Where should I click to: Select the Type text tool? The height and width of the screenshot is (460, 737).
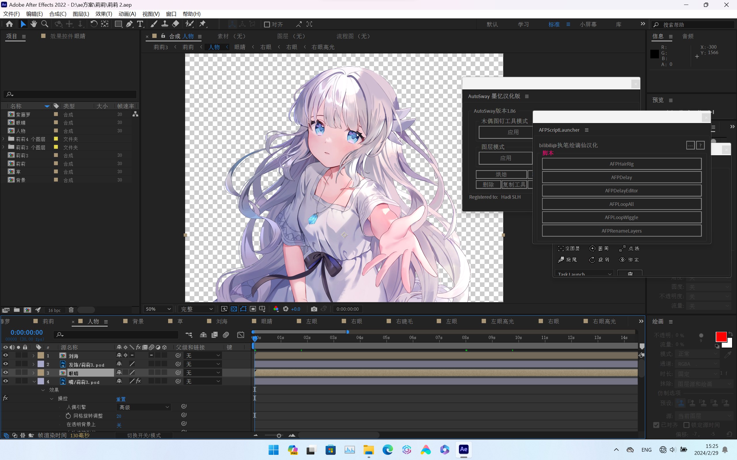pyautogui.click(x=140, y=24)
